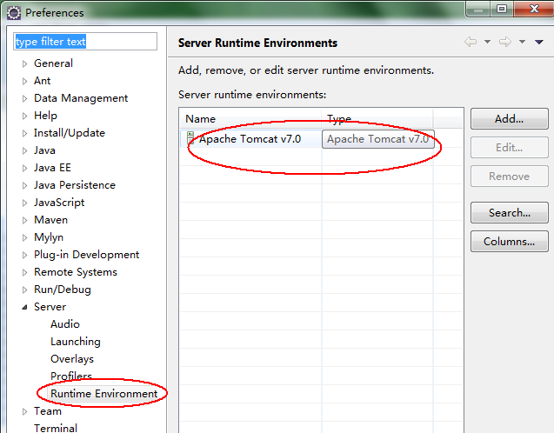Click the Remove button

(x=509, y=177)
